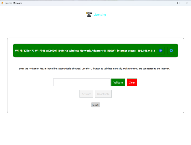Click the Result label
Viewport: 191px width, 145px height.
(x=95, y=105)
